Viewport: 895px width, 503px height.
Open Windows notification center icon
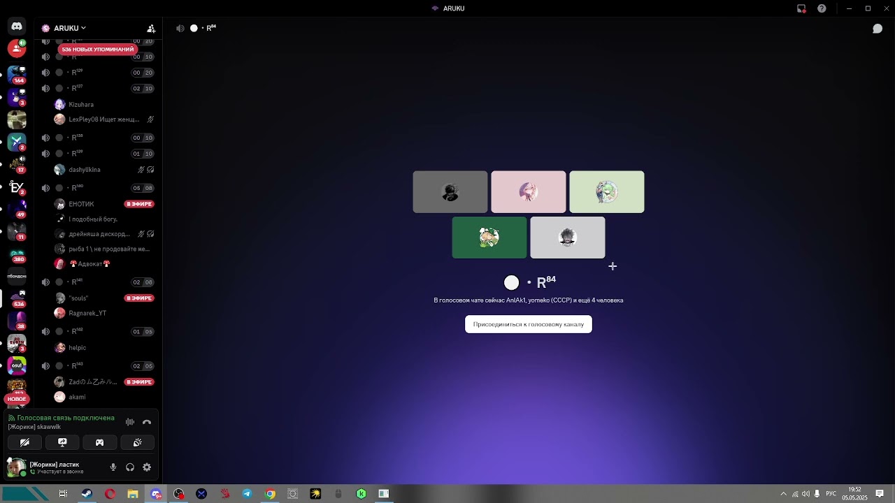880,494
